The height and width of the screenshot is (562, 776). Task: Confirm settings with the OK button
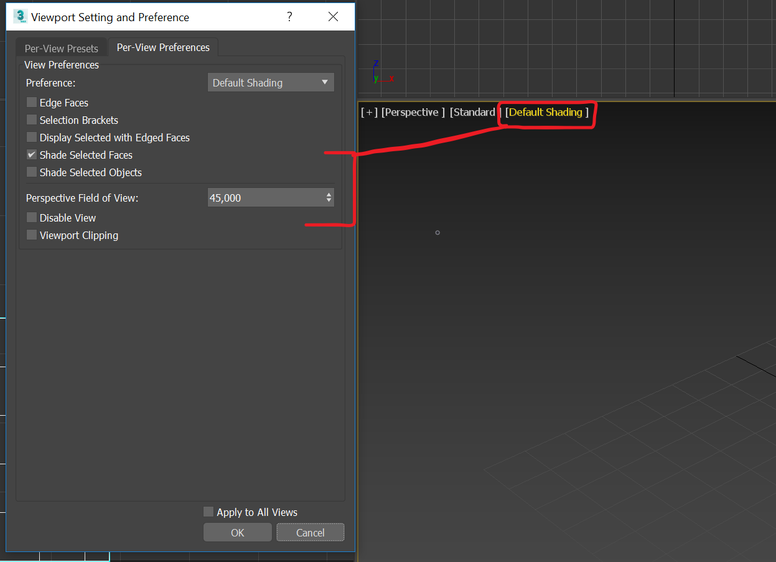pos(238,533)
